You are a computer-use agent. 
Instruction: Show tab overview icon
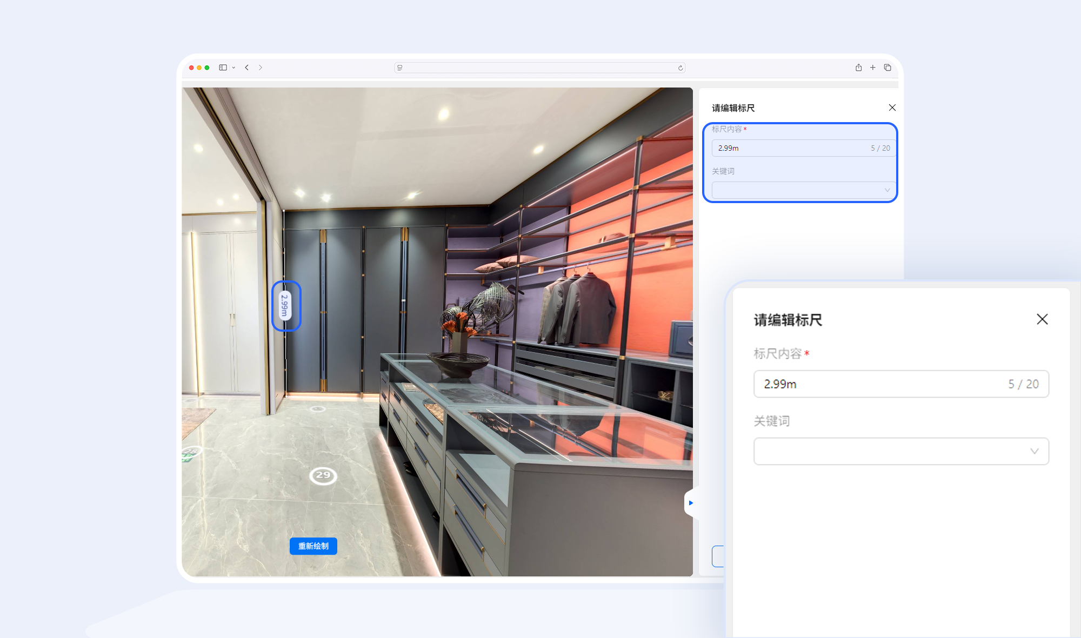888,68
